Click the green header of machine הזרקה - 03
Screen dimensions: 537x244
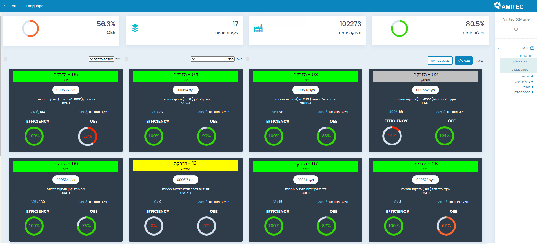coord(305,77)
